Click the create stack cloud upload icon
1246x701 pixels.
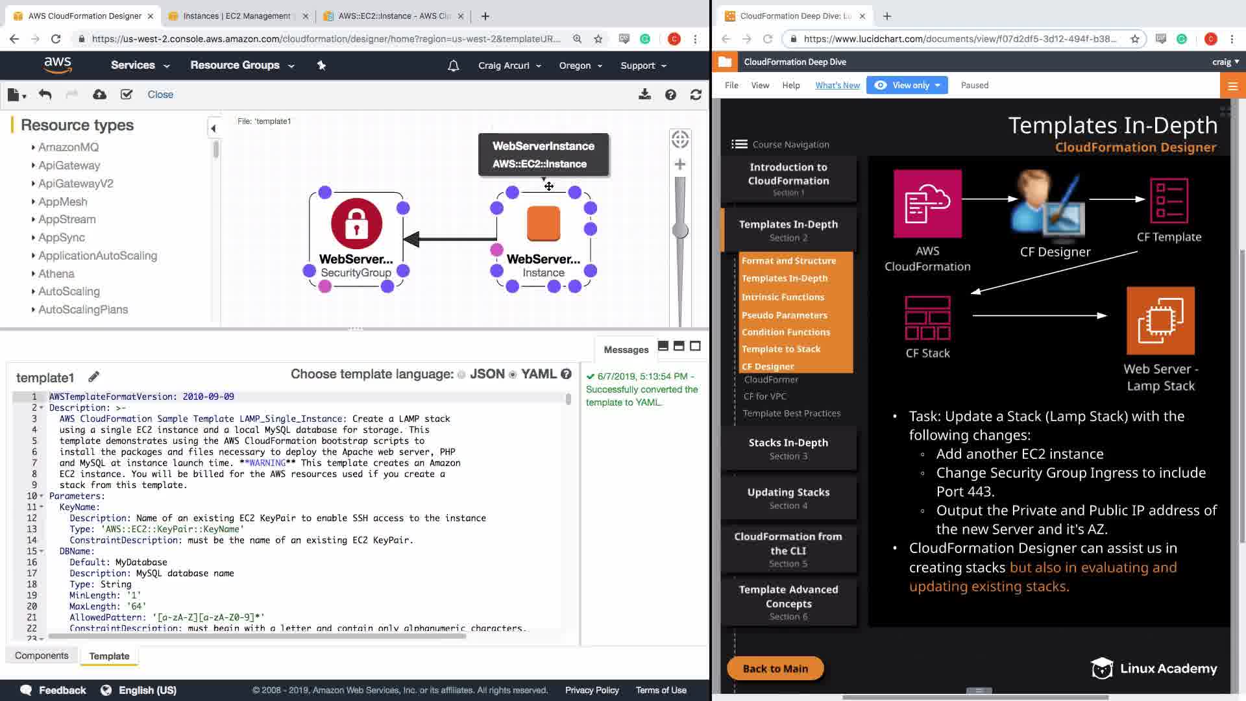(x=99, y=95)
